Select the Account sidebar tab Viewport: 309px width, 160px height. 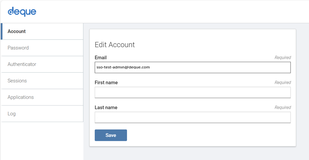(x=17, y=31)
